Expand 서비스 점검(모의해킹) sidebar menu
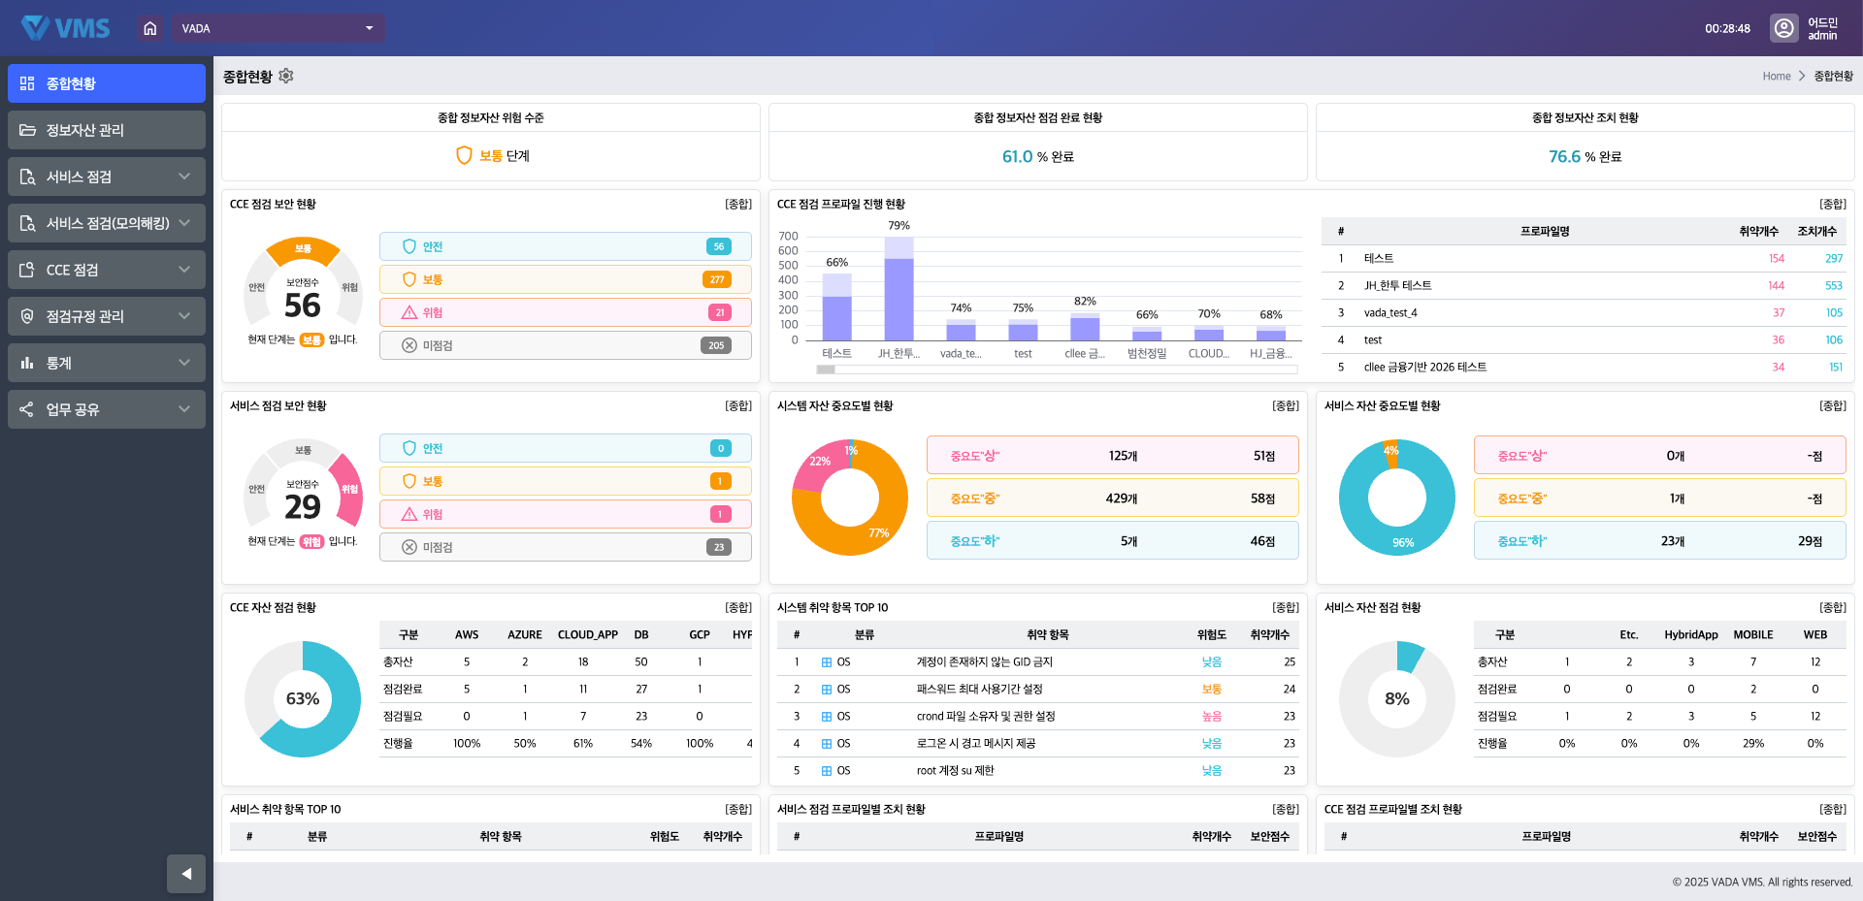 tap(107, 223)
